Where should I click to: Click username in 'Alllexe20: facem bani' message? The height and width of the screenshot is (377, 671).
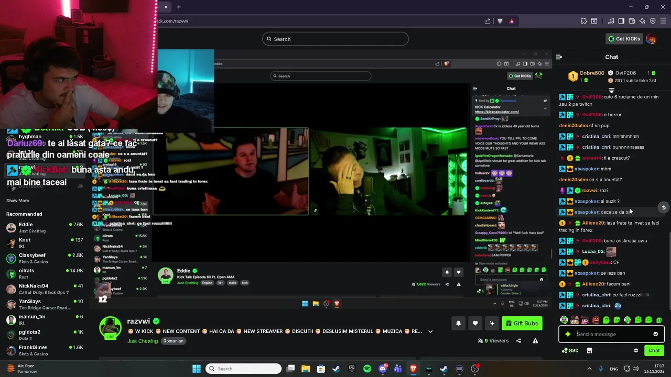tap(593, 284)
